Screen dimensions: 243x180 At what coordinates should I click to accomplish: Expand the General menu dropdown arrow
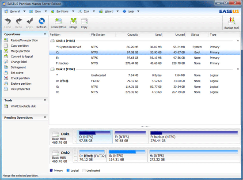point(24,11)
